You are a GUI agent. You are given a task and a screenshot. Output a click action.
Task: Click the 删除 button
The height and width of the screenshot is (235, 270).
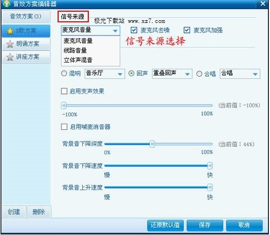pos(39,212)
